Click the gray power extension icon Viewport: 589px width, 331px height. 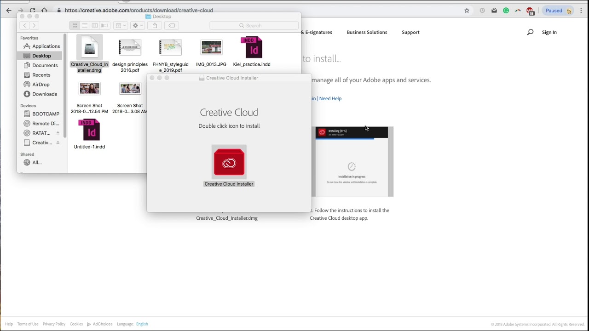pos(482,11)
